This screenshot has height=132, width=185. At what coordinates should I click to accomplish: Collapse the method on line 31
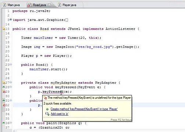click(11, 100)
